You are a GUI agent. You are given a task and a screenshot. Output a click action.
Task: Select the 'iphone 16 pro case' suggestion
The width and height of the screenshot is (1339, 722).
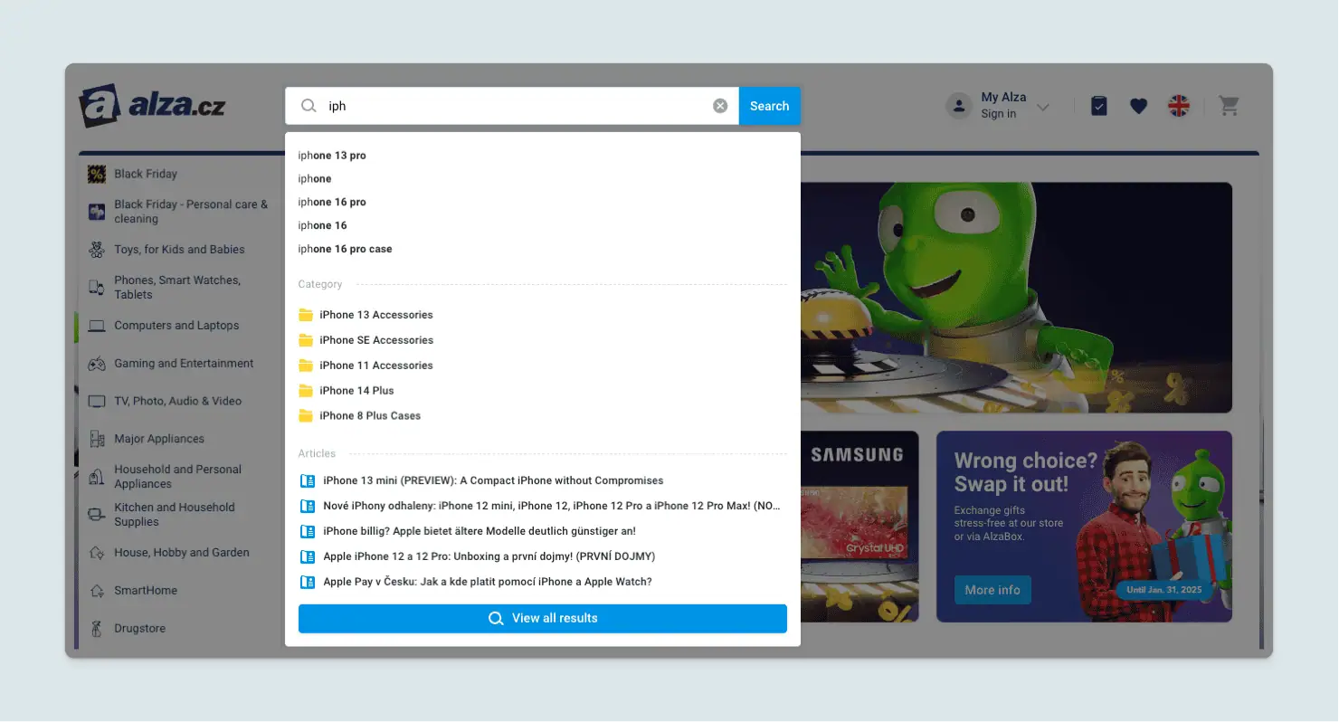pyautogui.click(x=345, y=250)
